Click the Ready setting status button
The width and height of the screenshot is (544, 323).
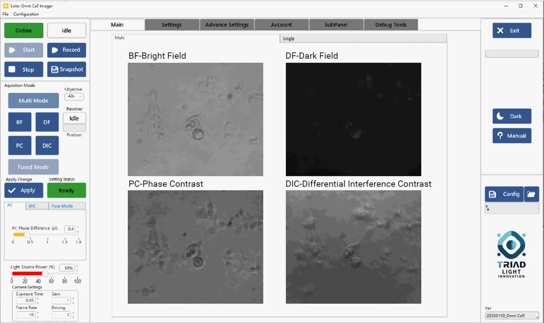pos(67,190)
